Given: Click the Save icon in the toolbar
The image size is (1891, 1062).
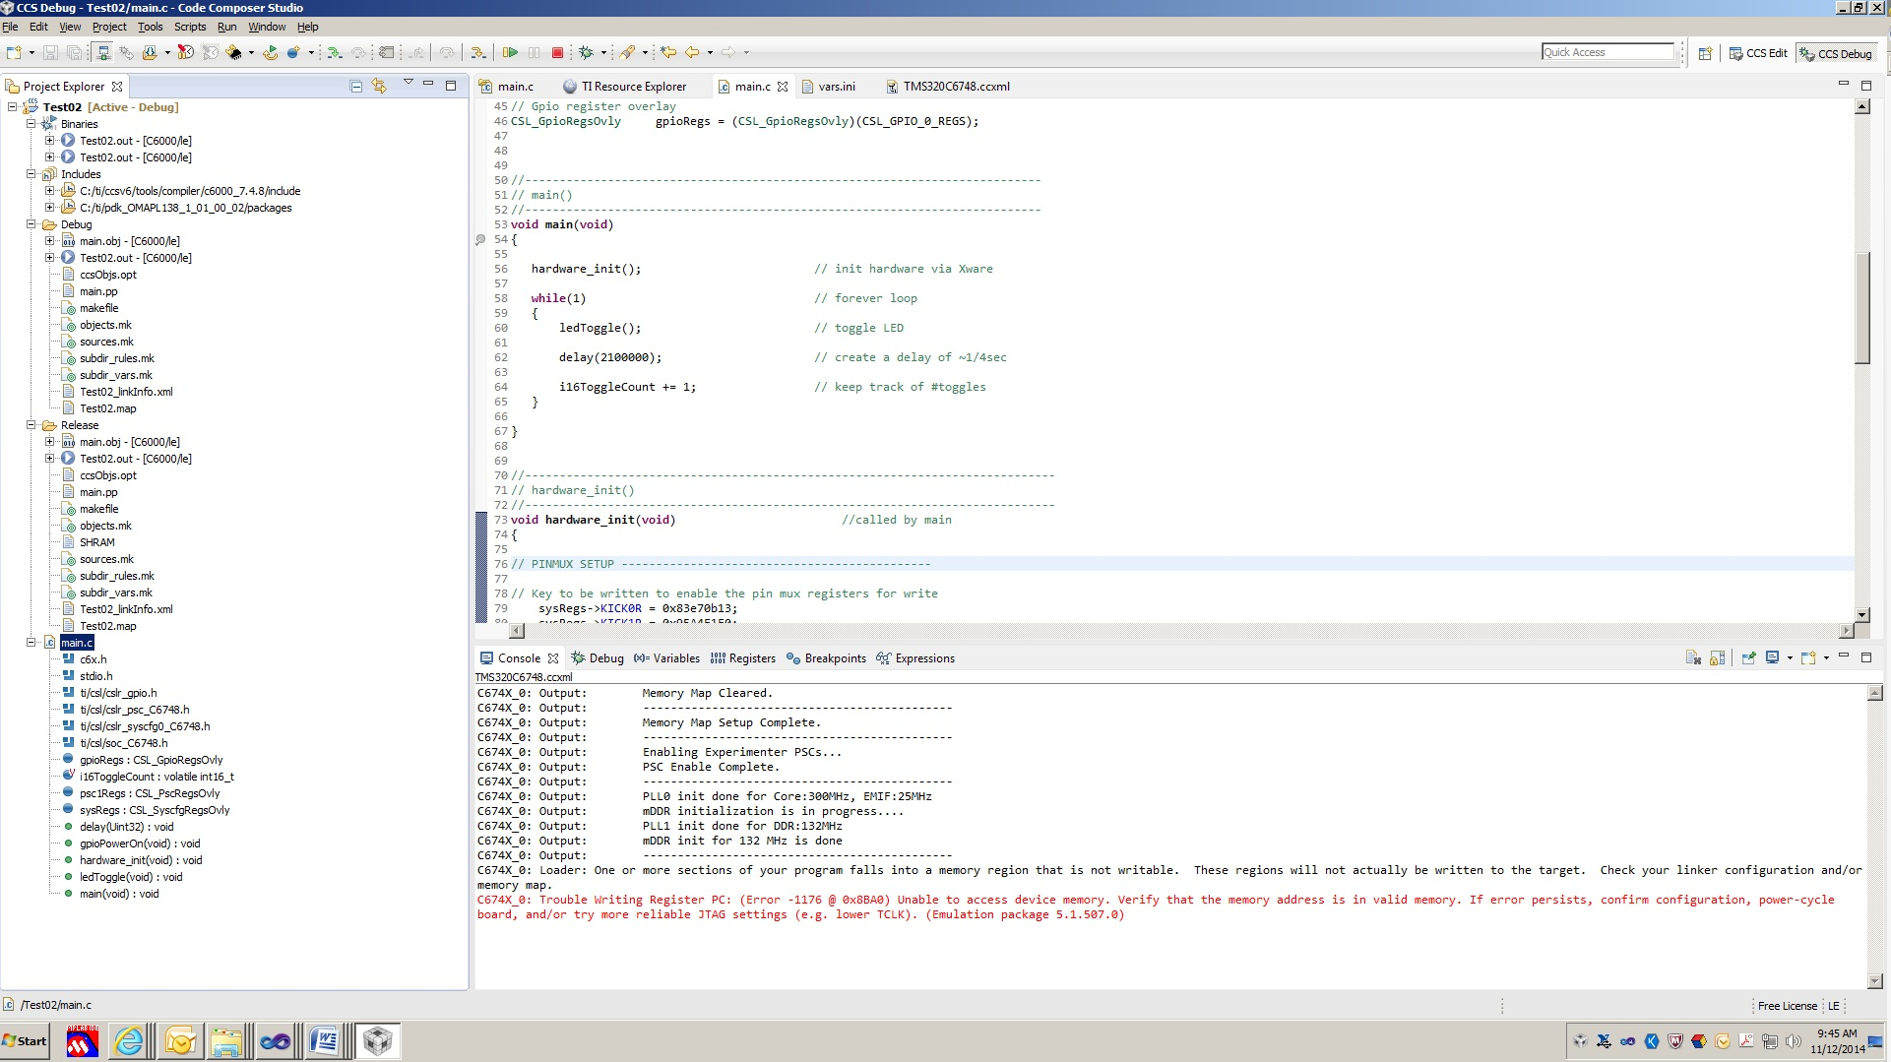Looking at the screenshot, I should tap(50, 52).
